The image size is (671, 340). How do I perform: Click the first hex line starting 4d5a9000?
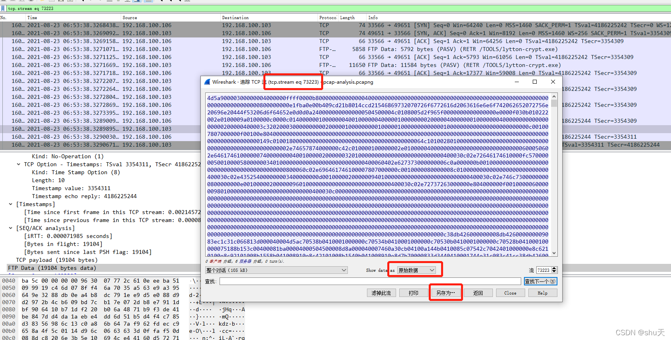[378, 98]
